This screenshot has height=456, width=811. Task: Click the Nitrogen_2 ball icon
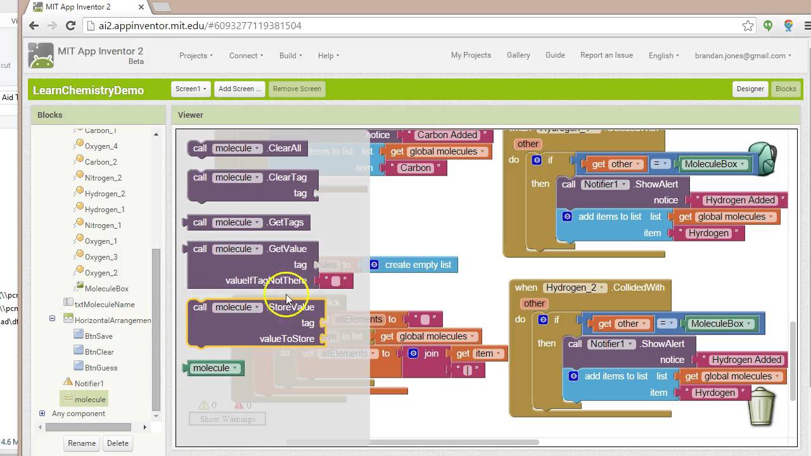click(79, 177)
